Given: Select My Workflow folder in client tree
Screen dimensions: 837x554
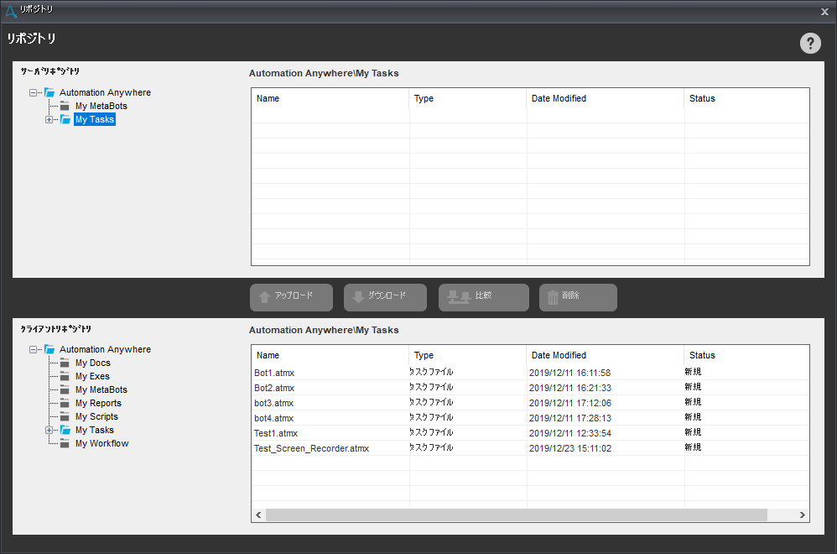Looking at the screenshot, I should [x=102, y=443].
